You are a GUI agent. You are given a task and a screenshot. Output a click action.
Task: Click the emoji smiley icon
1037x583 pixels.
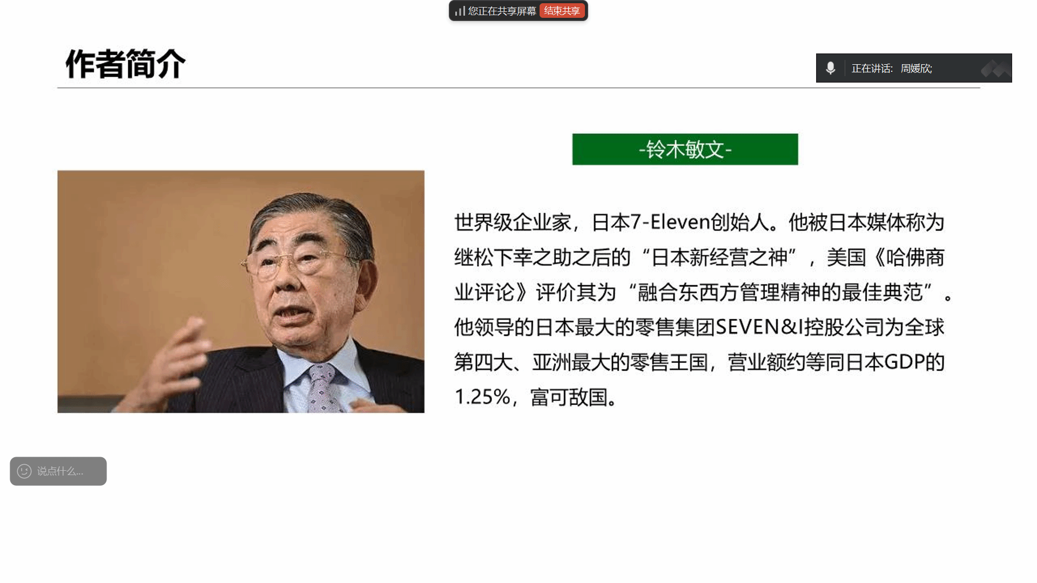click(24, 471)
